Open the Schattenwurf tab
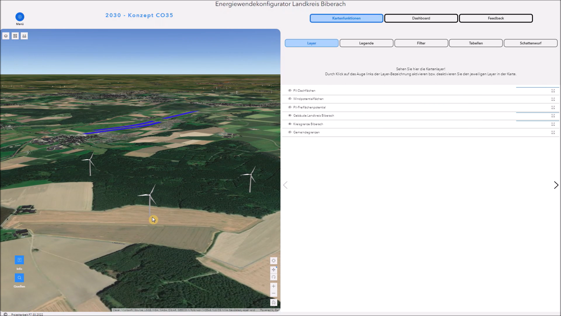 coord(530,43)
